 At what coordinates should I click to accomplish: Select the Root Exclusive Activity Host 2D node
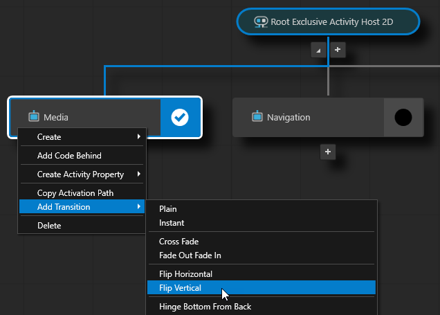328,21
